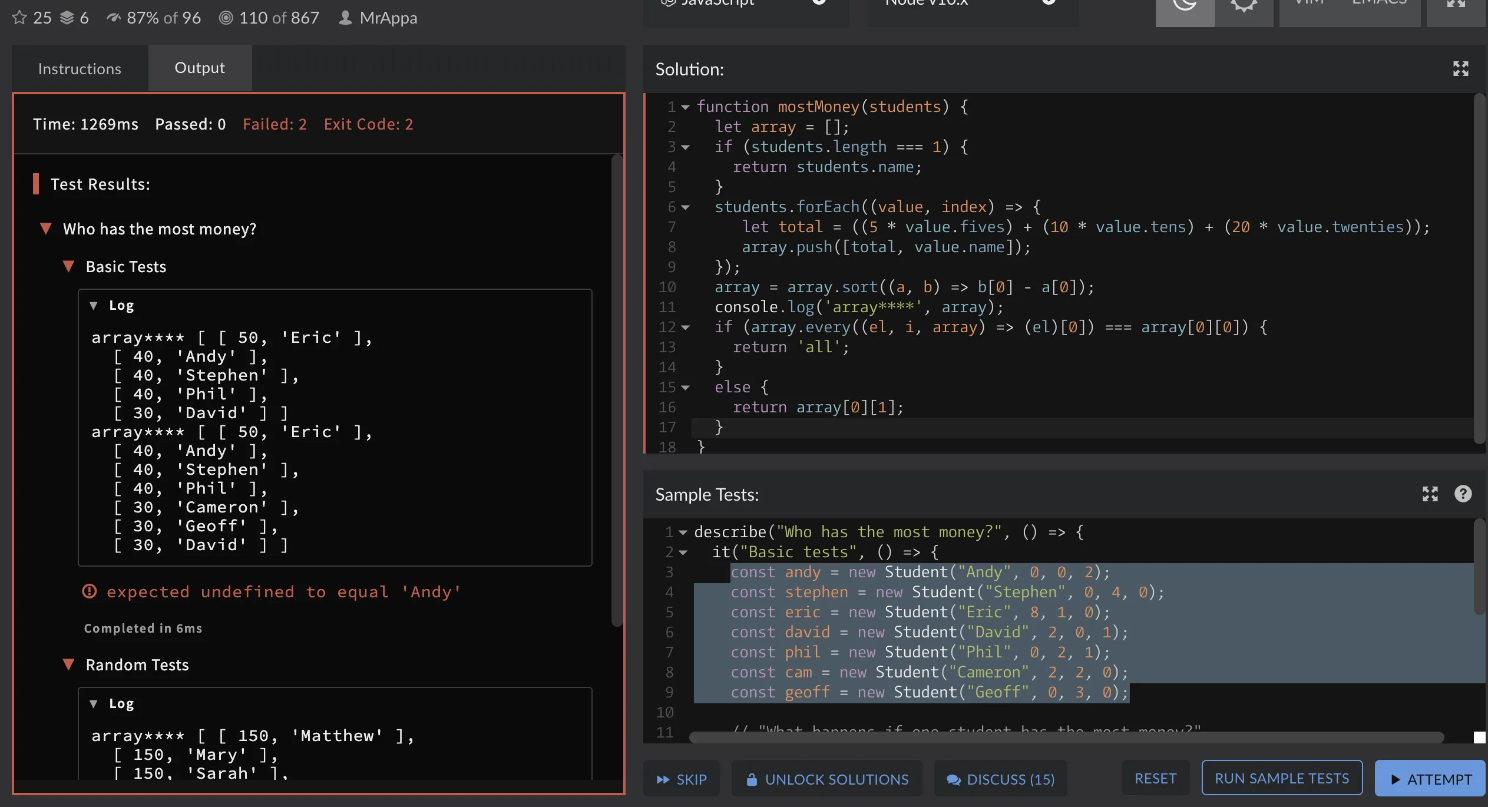Expand the Sample Tests editor fullscreen
The height and width of the screenshot is (807, 1488).
click(x=1430, y=494)
